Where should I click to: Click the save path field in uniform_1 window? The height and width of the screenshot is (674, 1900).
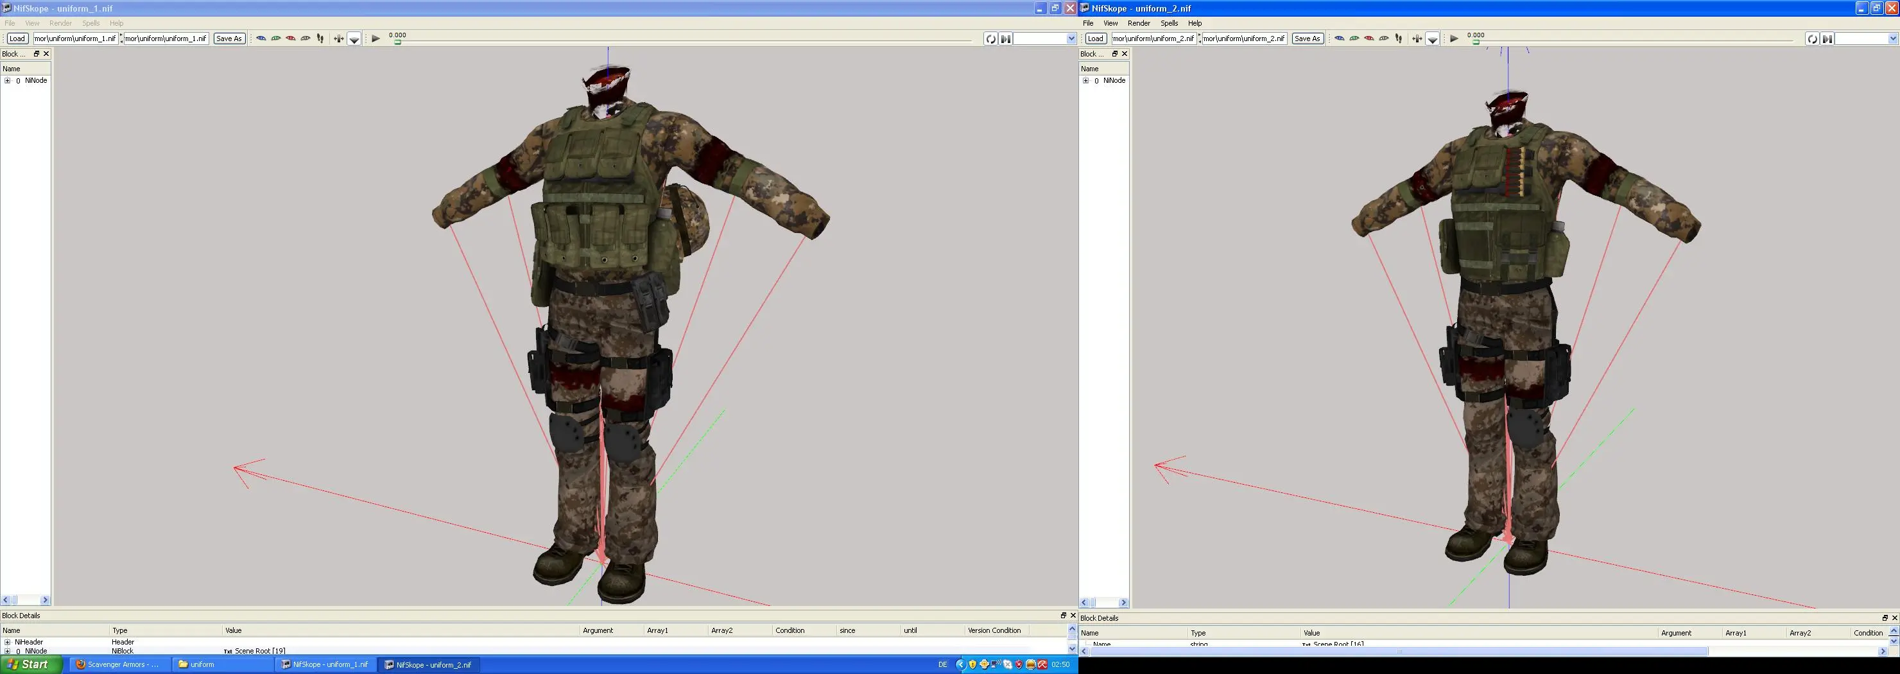tap(166, 39)
